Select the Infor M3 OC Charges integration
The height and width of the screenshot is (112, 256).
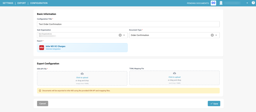pyautogui.click(x=82, y=48)
